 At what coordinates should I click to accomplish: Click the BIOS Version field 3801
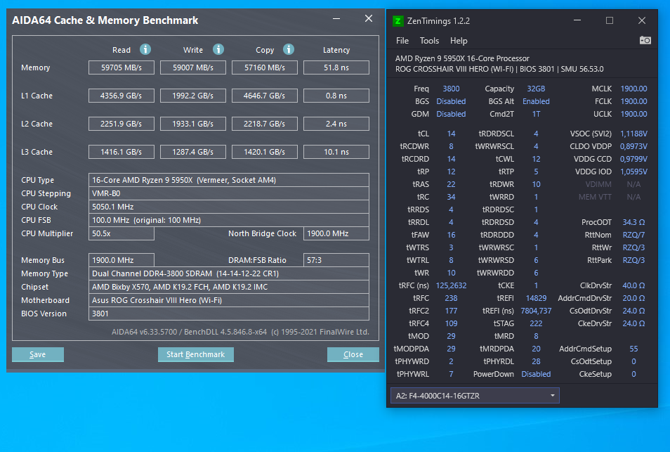tap(229, 314)
